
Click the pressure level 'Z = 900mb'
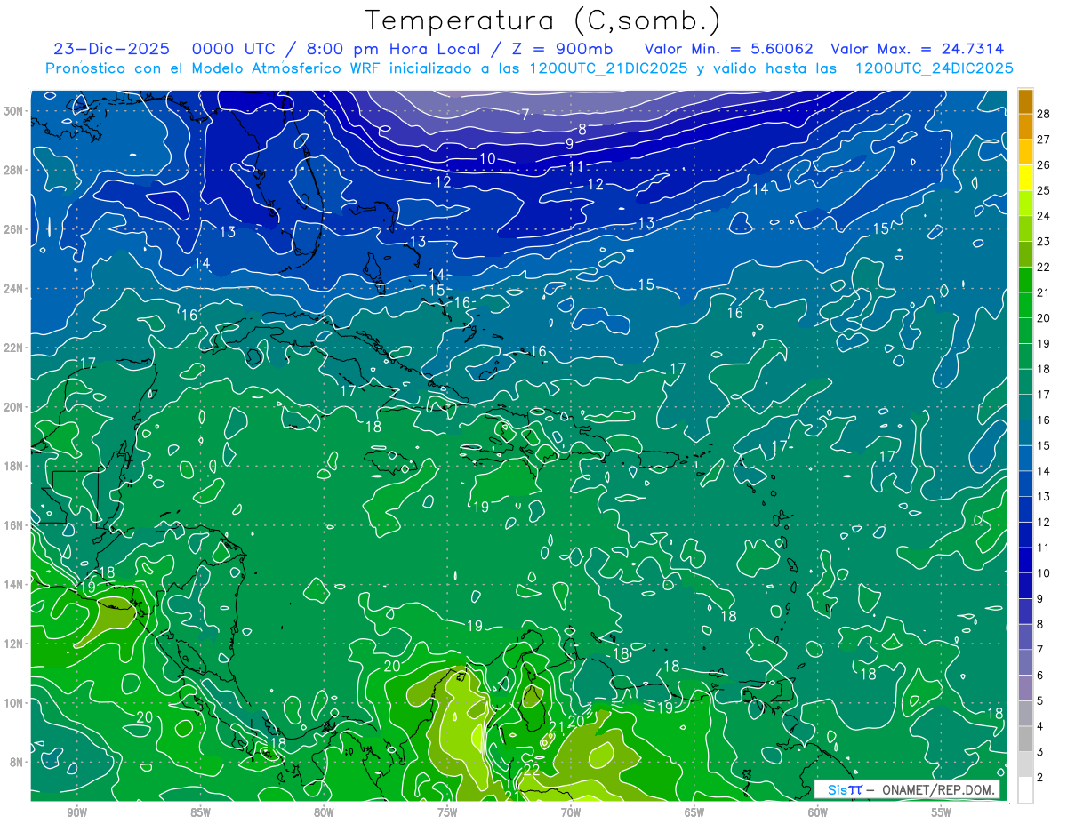(560, 50)
